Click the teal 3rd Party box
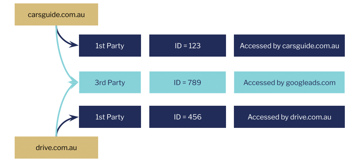This screenshot has height=162, width=361. (x=110, y=82)
